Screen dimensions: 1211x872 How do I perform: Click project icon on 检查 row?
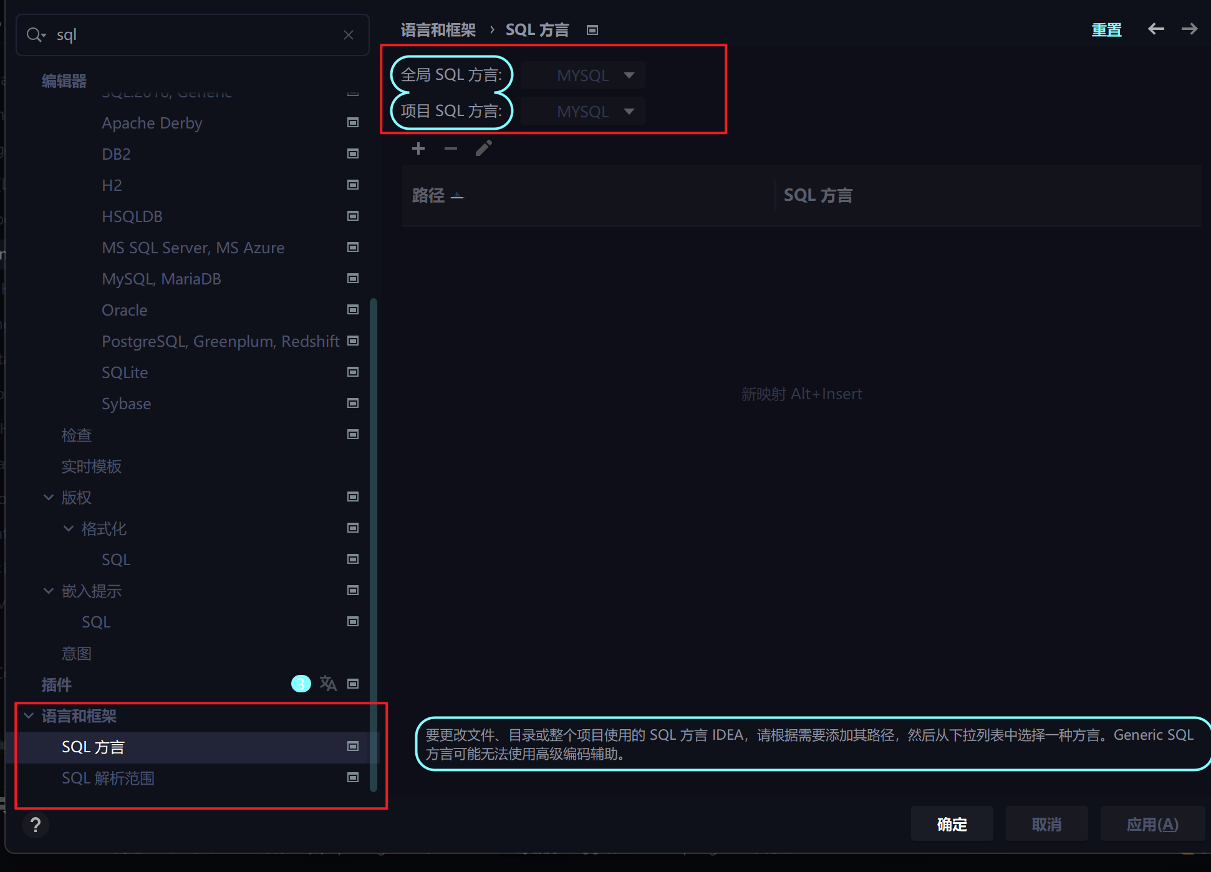tap(353, 434)
